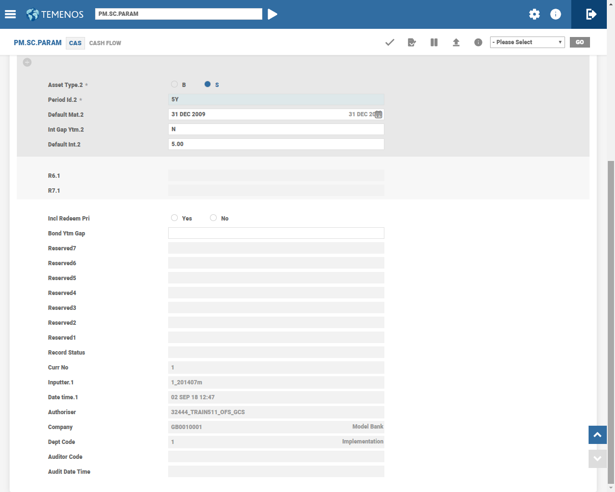Put record on hold with pause icon
The image size is (615, 492).
[434, 42]
